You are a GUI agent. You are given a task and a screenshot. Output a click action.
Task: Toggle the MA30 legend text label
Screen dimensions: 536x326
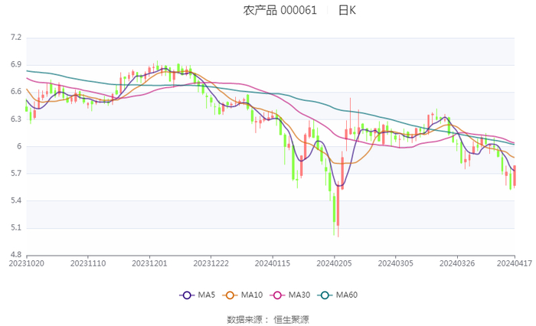pyautogui.click(x=299, y=295)
